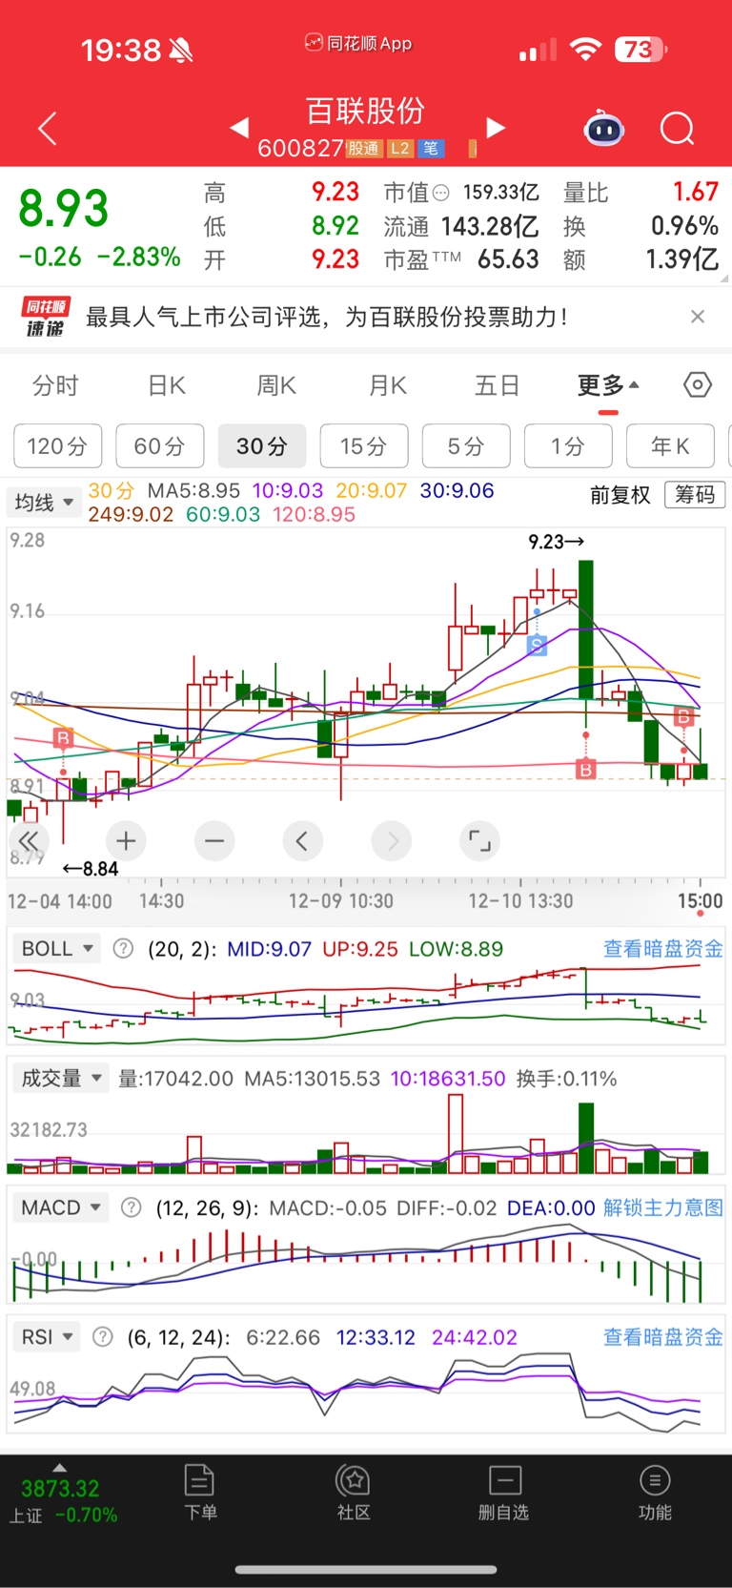The width and height of the screenshot is (732, 1588).
Task: Select 5分 period
Action: point(466,445)
